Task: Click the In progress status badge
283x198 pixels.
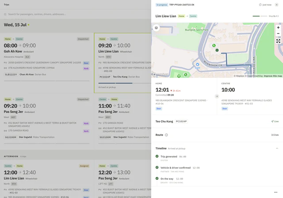Action: (162, 5)
